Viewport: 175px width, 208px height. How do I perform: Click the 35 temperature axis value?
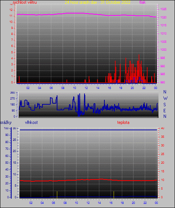coord(163,137)
